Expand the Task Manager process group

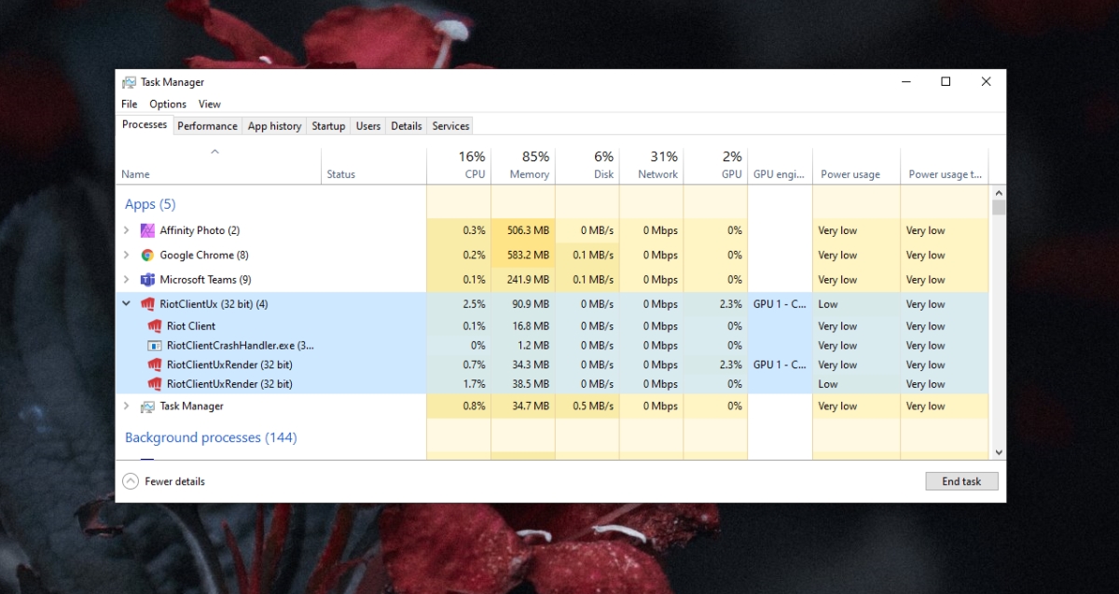127,407
